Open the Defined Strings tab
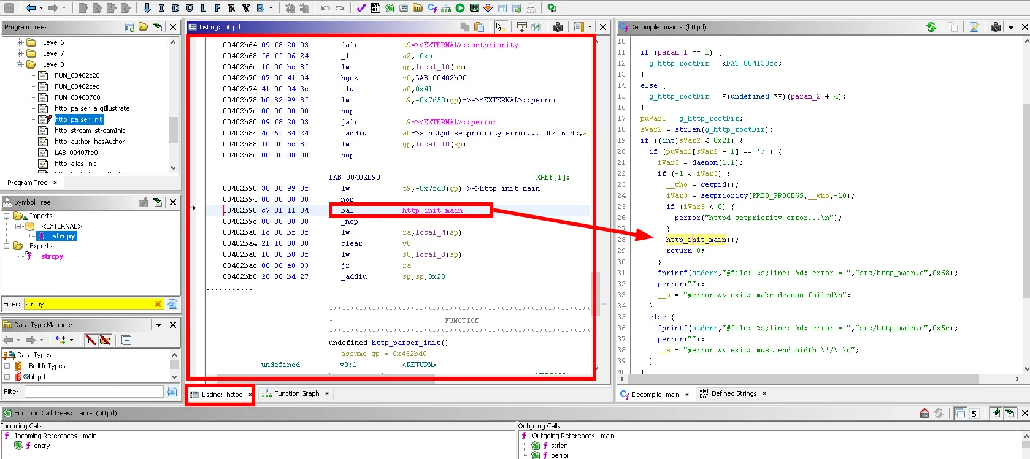The image size is (1030, 459). click(733, 393)
